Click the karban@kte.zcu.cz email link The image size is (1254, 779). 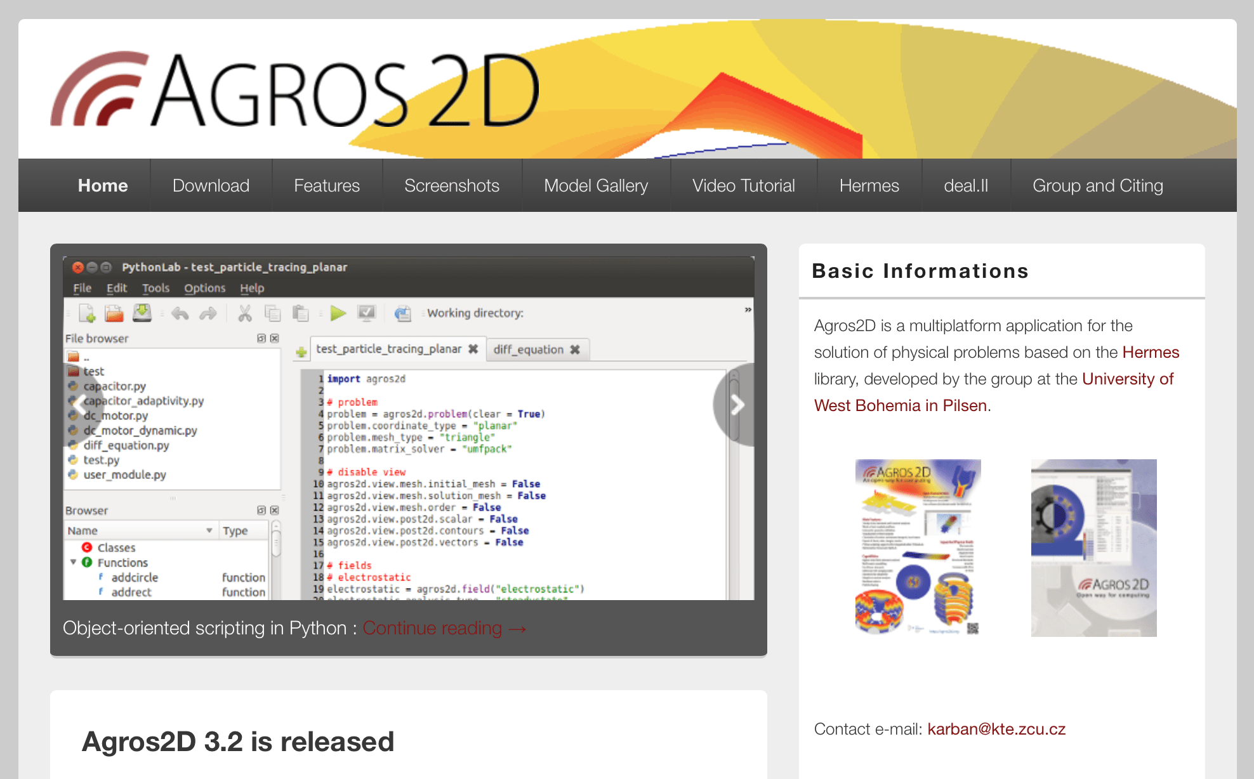[x=996, y=729]
